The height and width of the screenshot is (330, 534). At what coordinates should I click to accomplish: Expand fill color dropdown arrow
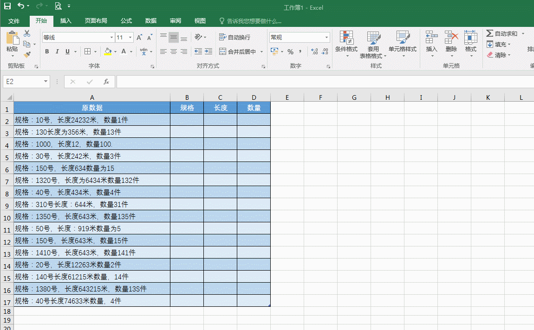coord(115,52)
